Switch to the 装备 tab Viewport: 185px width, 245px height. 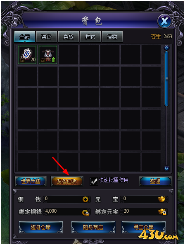coord(47,37)
